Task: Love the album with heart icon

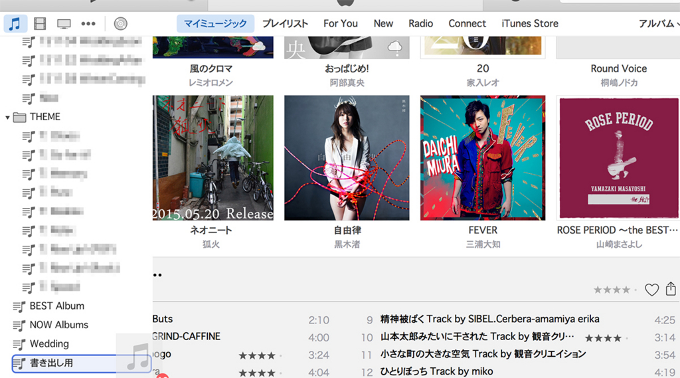Action: pyautogui.click(x=651, y=290)
